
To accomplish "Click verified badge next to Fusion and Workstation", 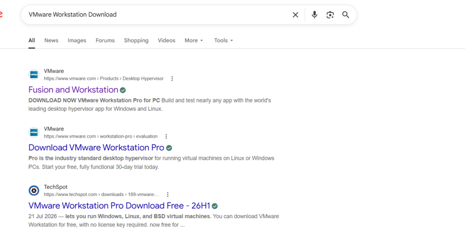I will click(x=123, y=90).
